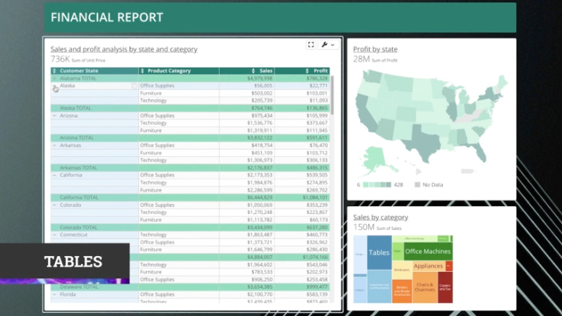Open the wrench settings dropdown menu

pos(328,45)
